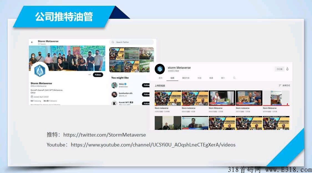Click the Storm Metaverse title under 1:49 video
The height and width of the screenshot is (173, 312).
point(215,108)
